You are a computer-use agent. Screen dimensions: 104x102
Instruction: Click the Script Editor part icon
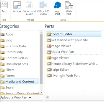click(x=49, y=70)
